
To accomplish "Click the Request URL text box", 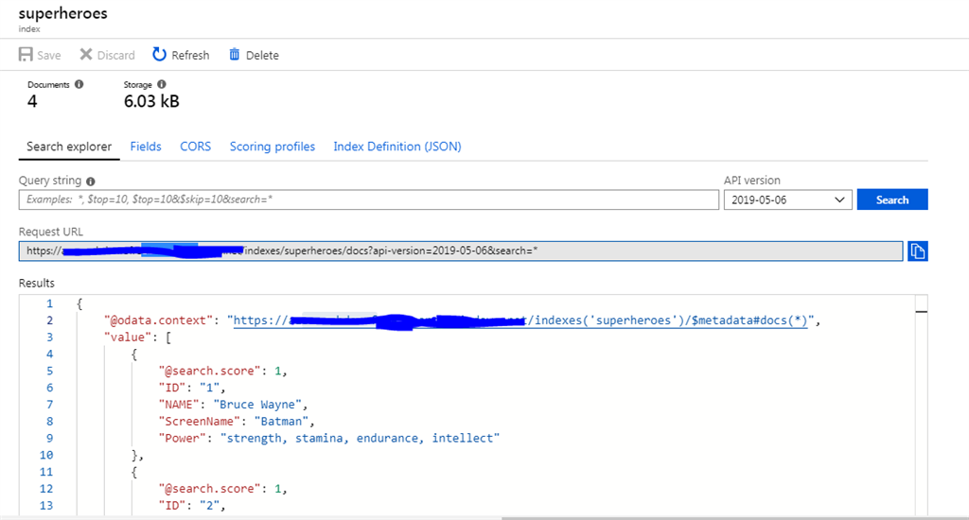I will 460,251.
